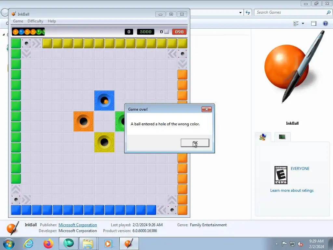Viewport: 333px width, 250px height.
Task: Open the change view icon
Action: (x=296, y=23)
